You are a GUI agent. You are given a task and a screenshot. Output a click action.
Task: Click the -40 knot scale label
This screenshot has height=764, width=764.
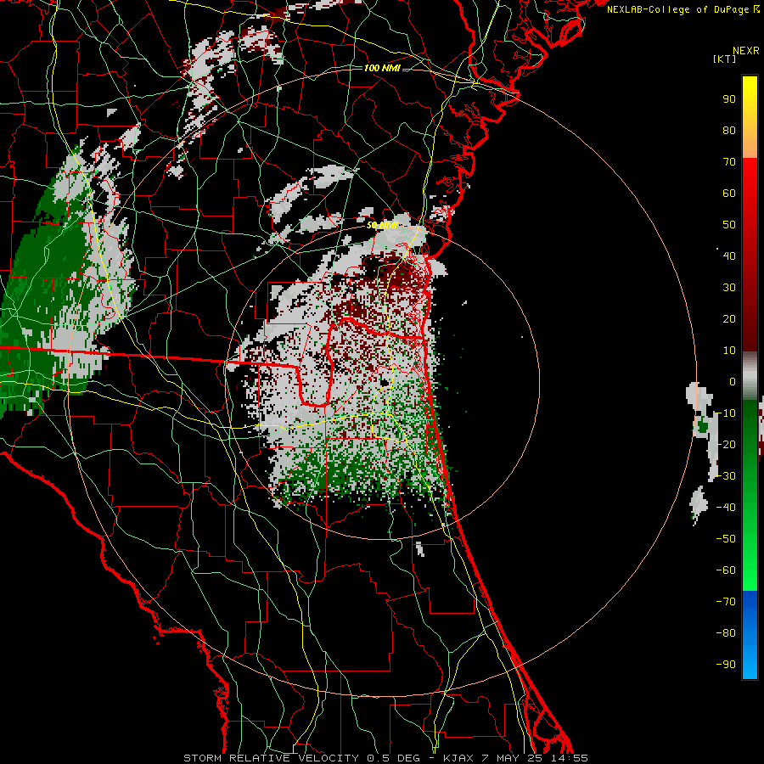point(726,508)
